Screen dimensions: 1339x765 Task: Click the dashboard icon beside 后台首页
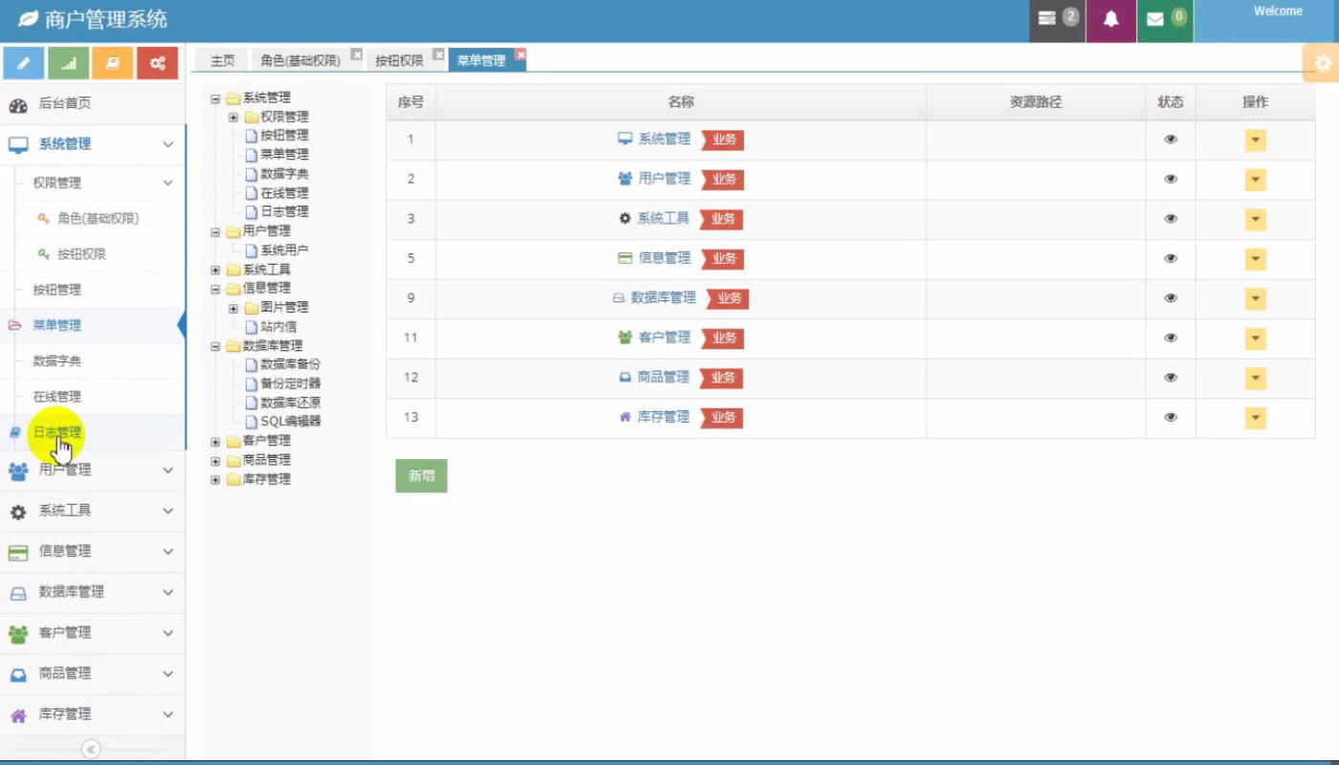pyautogui.click(x=18, y=105)
